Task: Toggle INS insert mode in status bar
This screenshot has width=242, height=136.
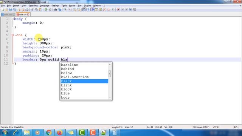Action: coord(236,127)
